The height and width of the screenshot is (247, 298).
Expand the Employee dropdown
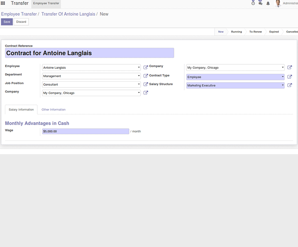click(139, 68)
